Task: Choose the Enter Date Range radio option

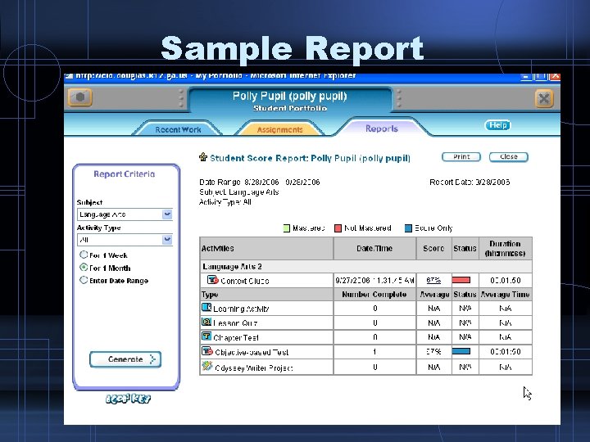Action: pyautogui.click(x=84, y=280)
